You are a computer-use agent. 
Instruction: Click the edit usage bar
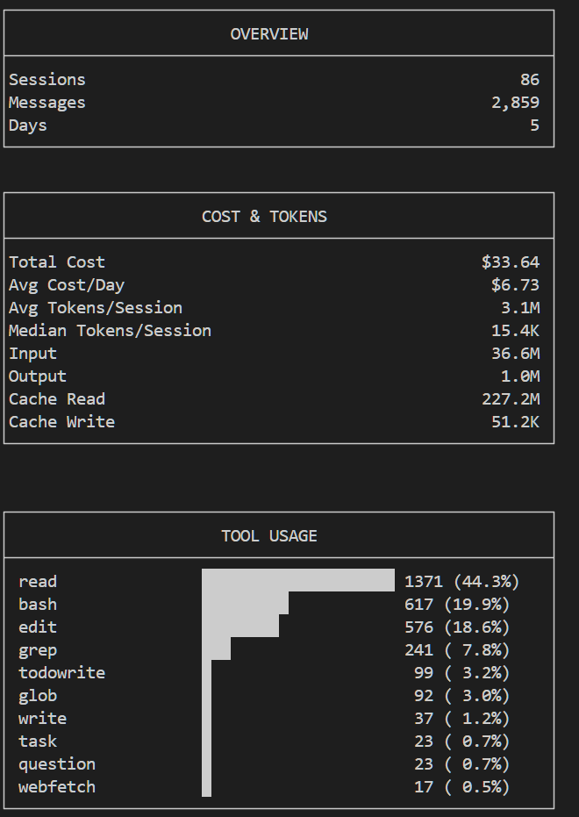[x=240, y=626]
